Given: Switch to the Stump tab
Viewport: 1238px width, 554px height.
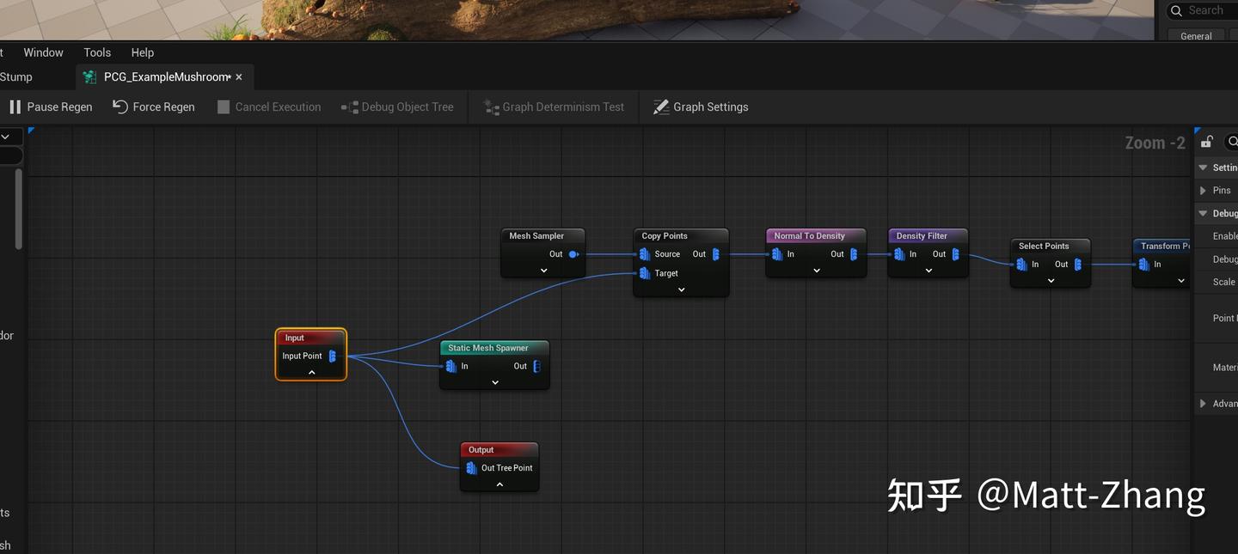Looking at the screenshot, I should (16, 76).
